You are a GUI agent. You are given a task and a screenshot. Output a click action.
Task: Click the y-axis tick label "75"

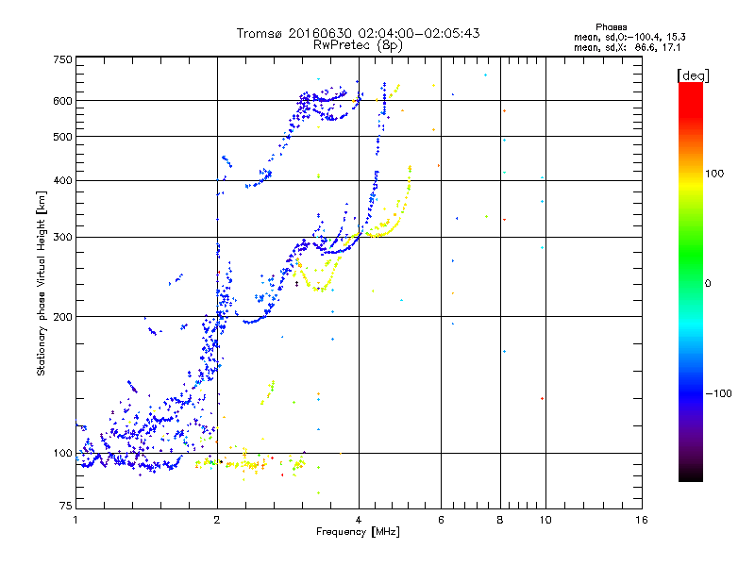click(66, 506)
